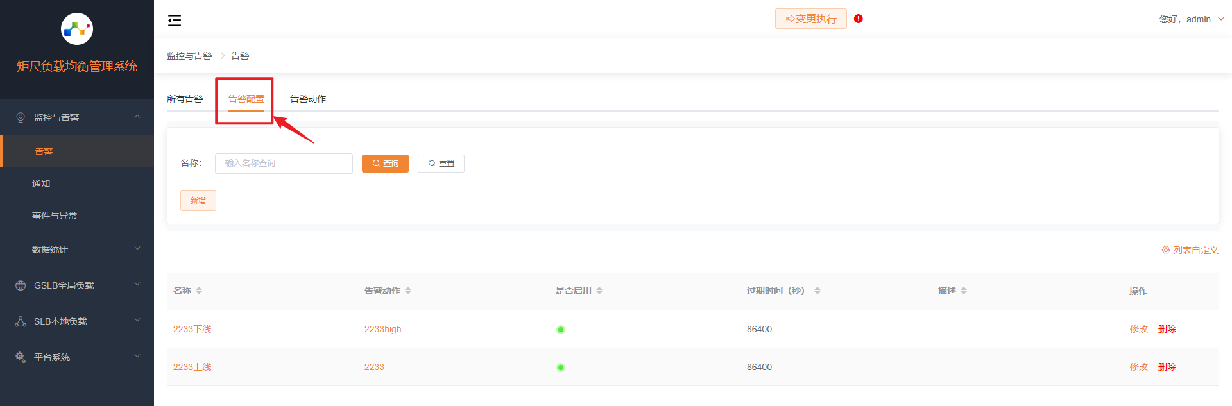This screenshot has height=406, width=1232.
Task: Sort by 告警动作 column sort icon
Action: [408, 291]
